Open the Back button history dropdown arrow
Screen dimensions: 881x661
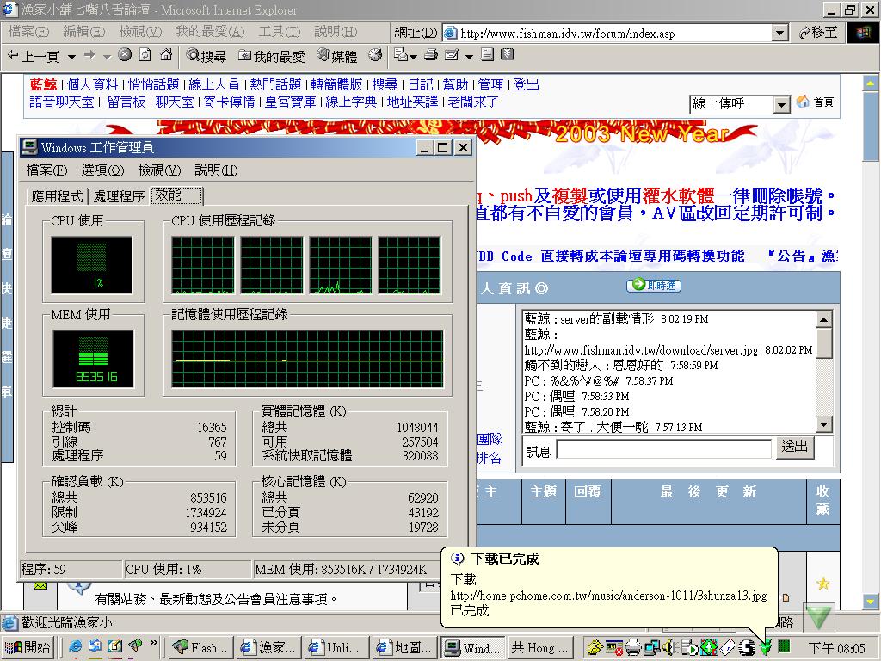pyautogui.click(x=71, y=56)
